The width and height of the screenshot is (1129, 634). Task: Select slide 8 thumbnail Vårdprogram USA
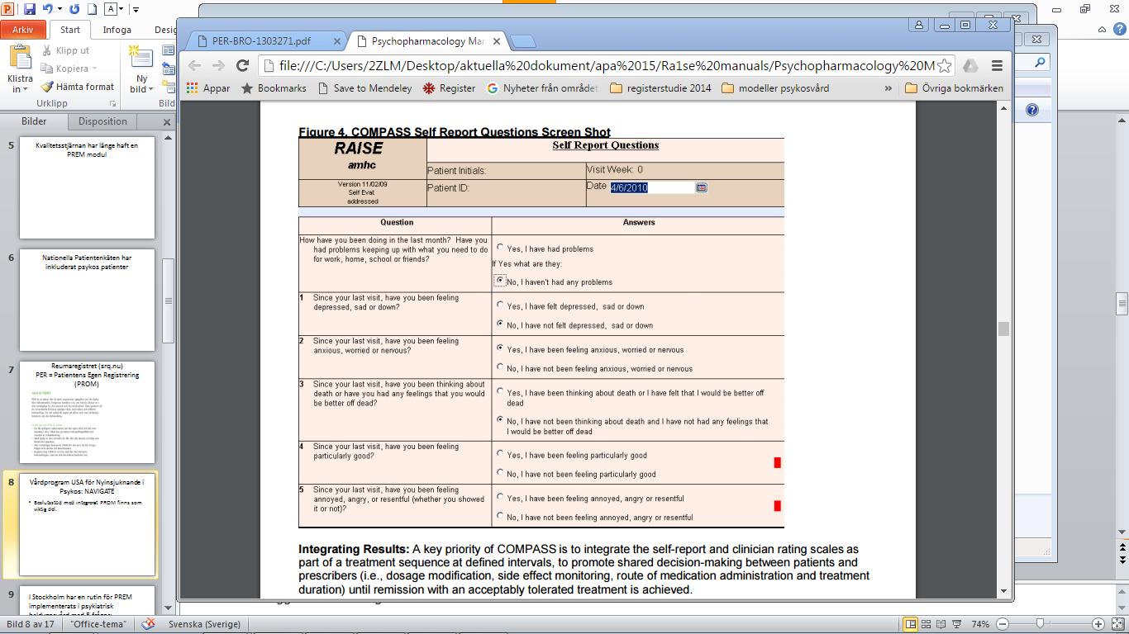click(x=87, y=523)
